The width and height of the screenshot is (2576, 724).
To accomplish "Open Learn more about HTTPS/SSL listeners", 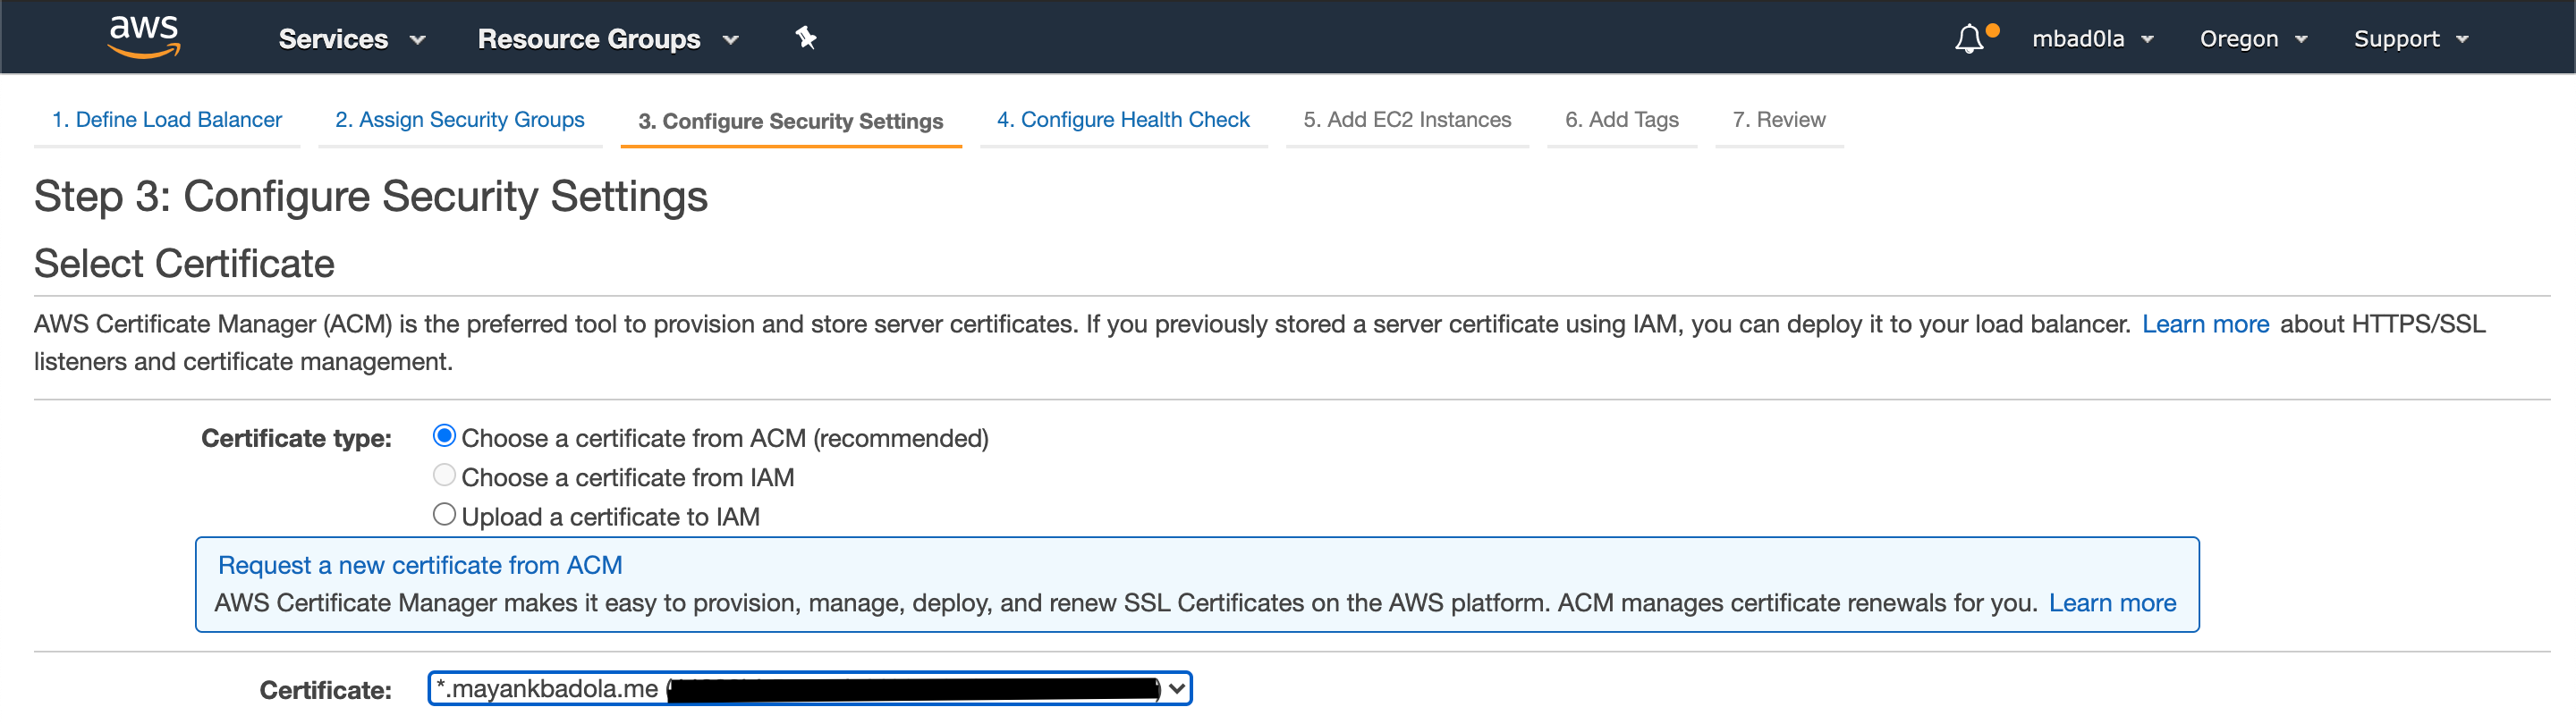I will point(2205,324).
